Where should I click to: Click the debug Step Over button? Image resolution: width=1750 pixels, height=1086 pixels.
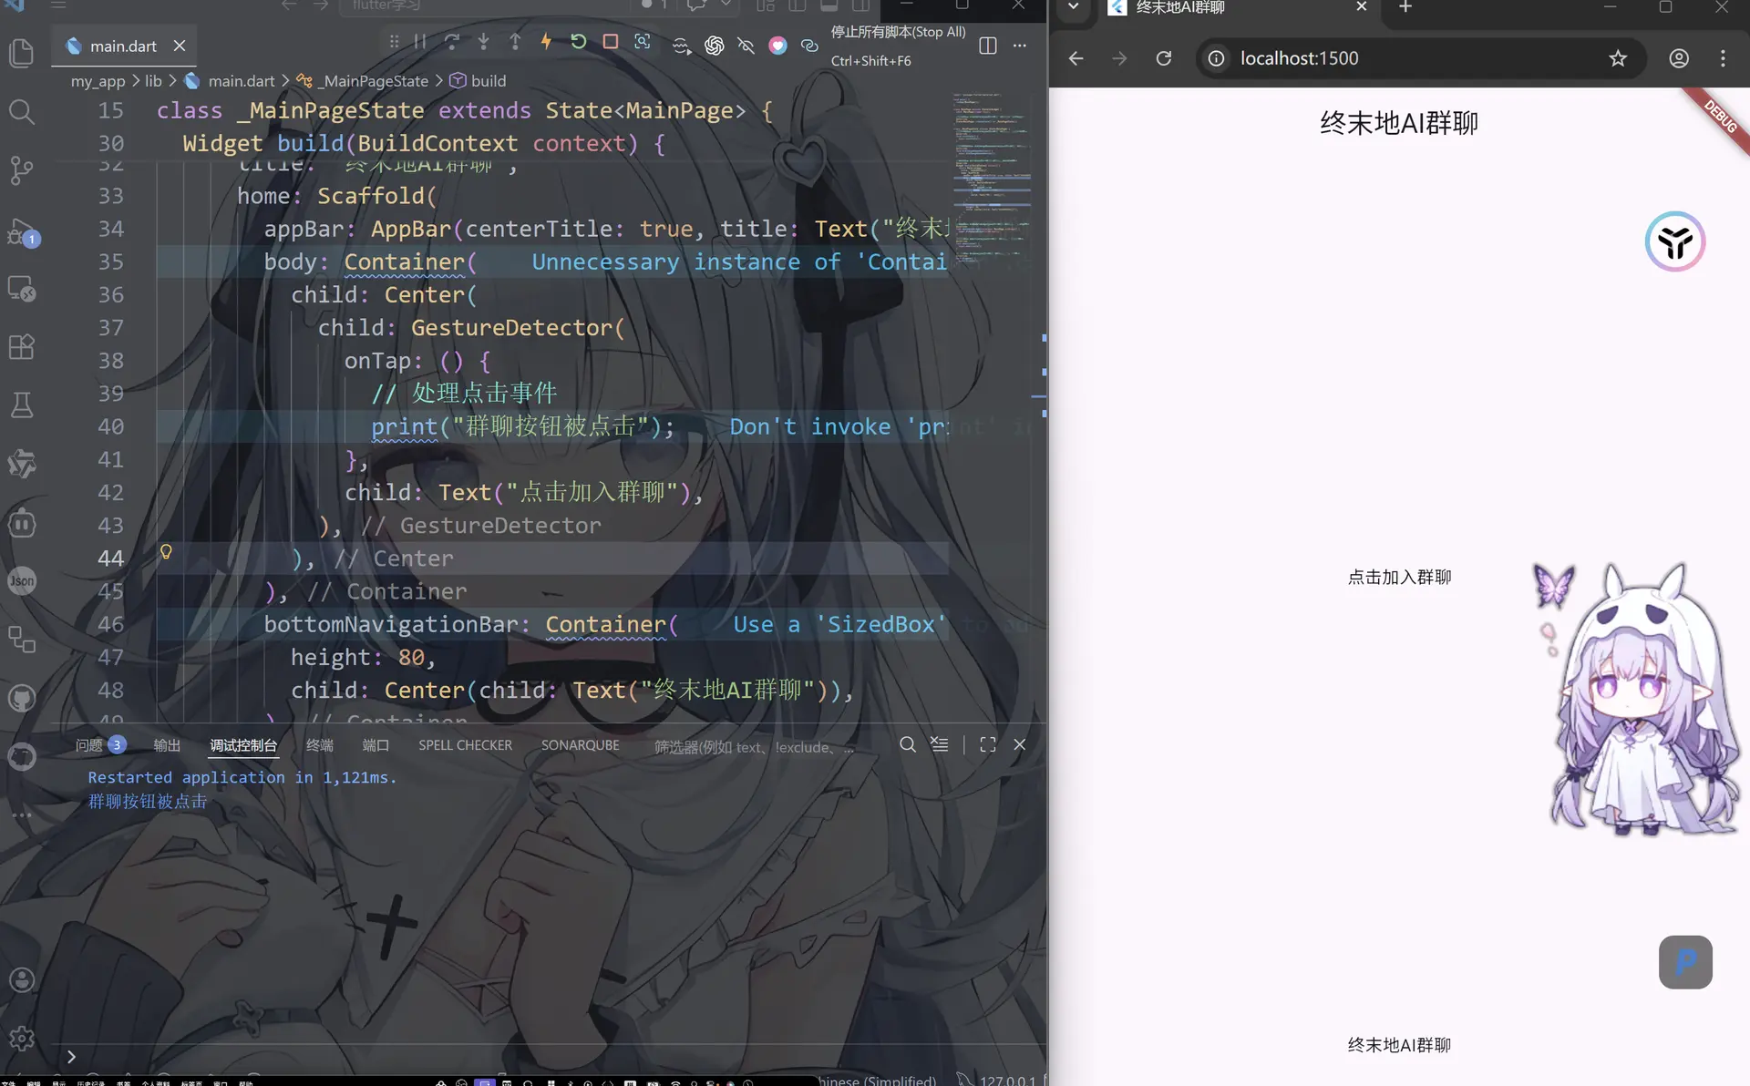[452, 42]
